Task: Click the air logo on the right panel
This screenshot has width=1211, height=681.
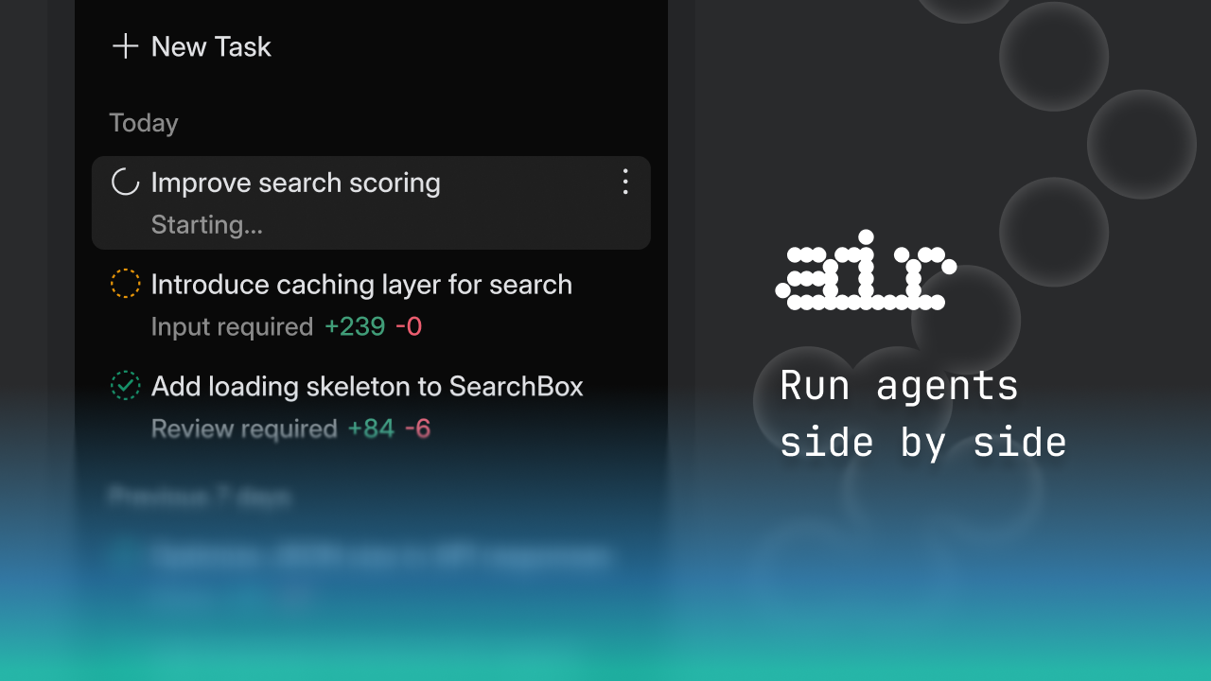Action: coord(867,275)
